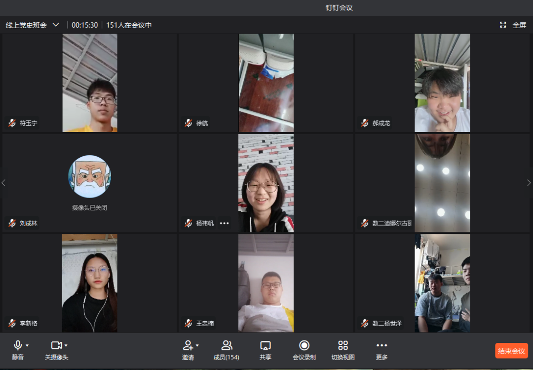
Task: Open members list 成员(154)
Action: tap(227, 345)
